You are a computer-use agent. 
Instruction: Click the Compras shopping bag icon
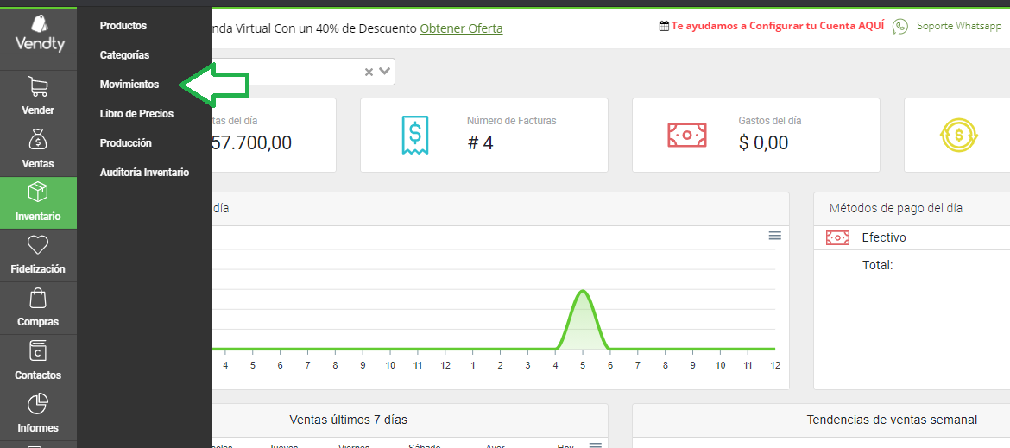(38, 298)
